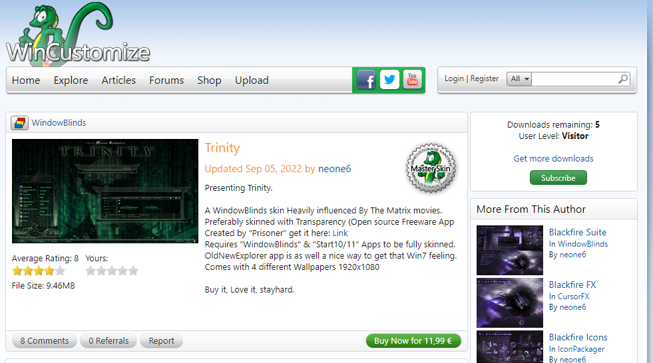The height and width of the screenshot is (363, 653).
Task: Rate skin with fifth star under Yours
Action: pyautogui.click(x=133, y=271)
